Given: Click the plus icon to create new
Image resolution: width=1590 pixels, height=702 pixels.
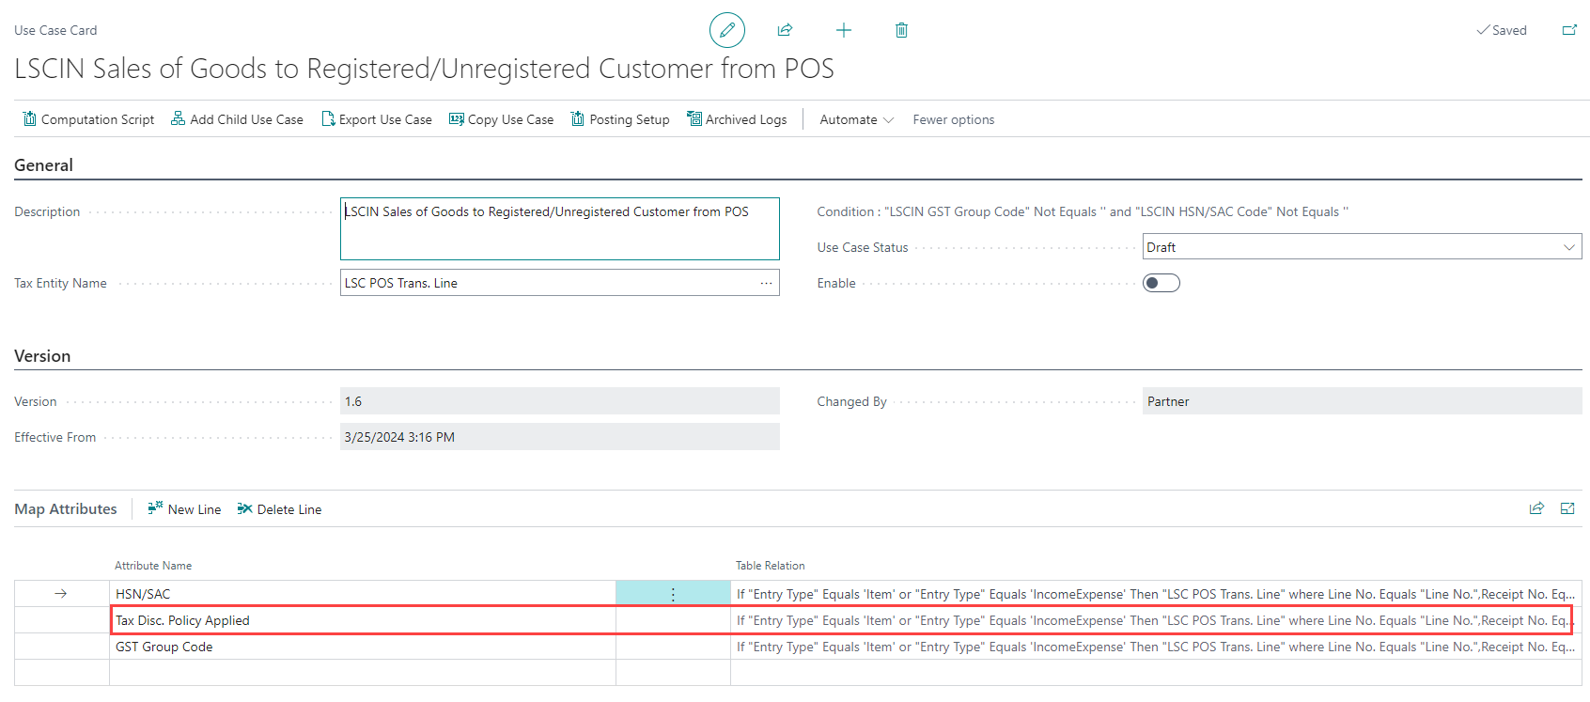Looking at the screenshot, I should click(844, 30).
